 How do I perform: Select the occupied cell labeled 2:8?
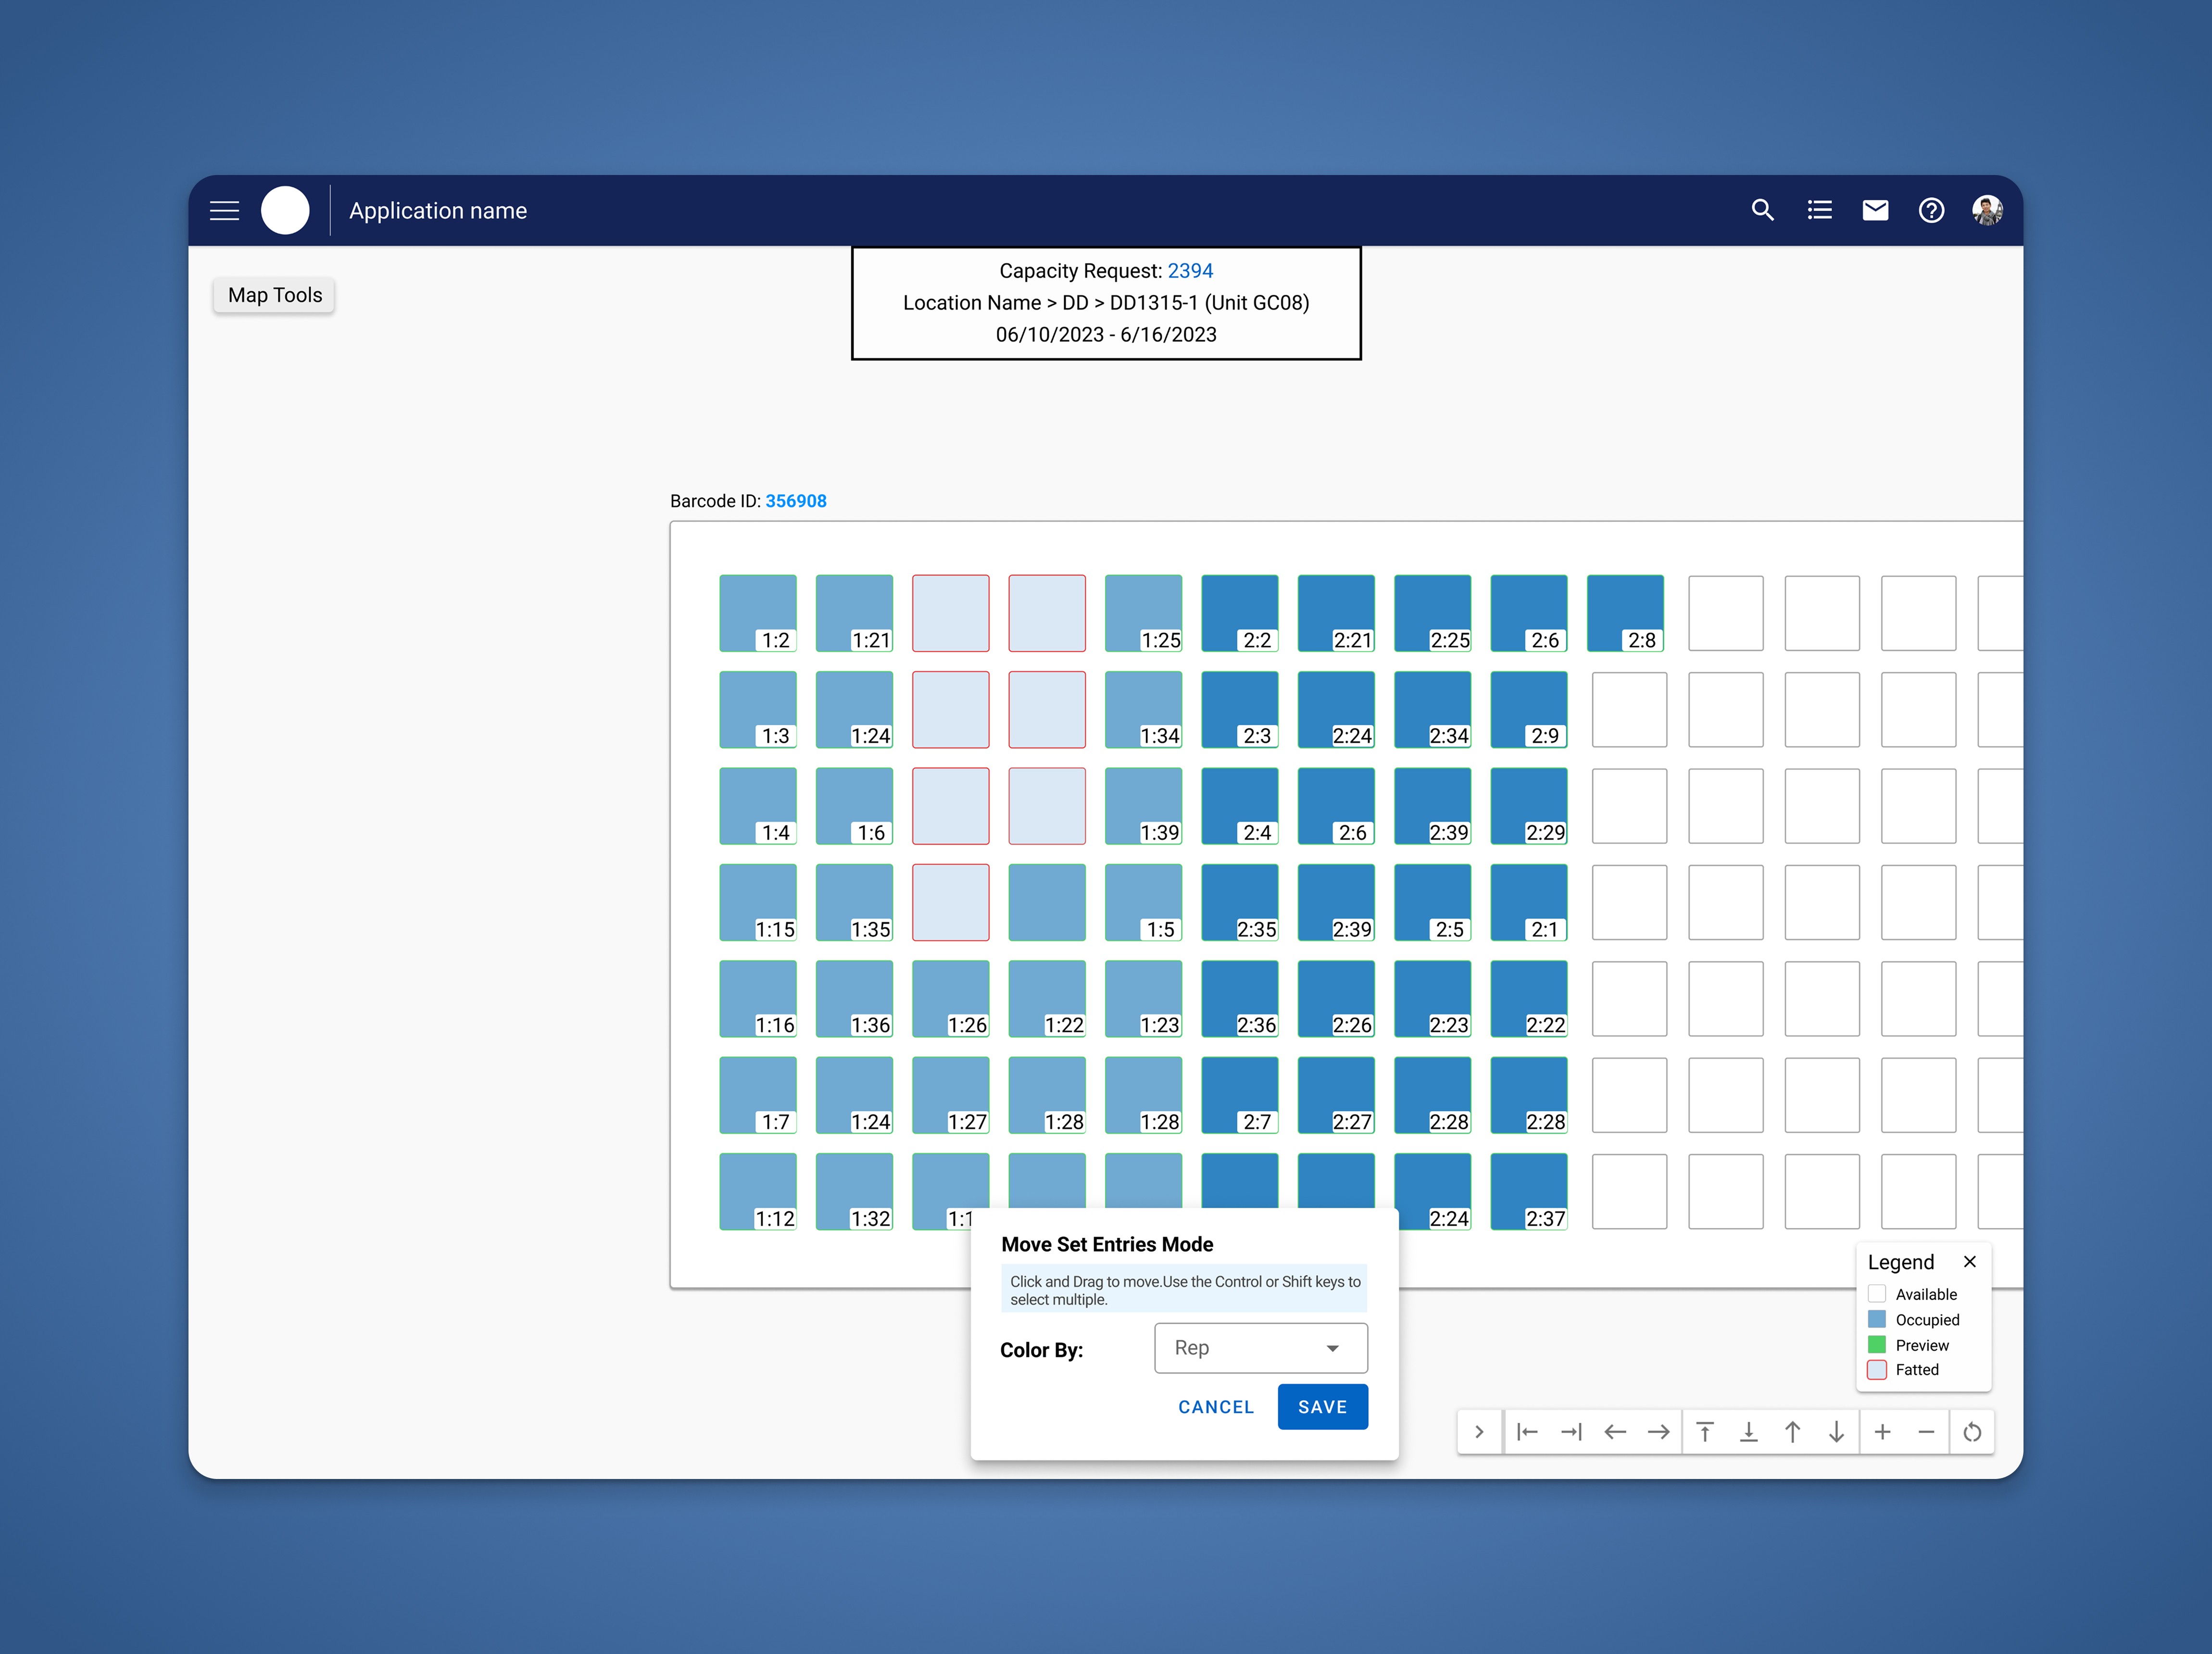[x=1624, y=612]
